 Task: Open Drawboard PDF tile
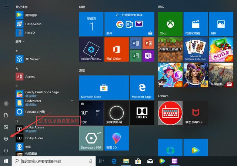pyautogui.click(x=91, y=138)
